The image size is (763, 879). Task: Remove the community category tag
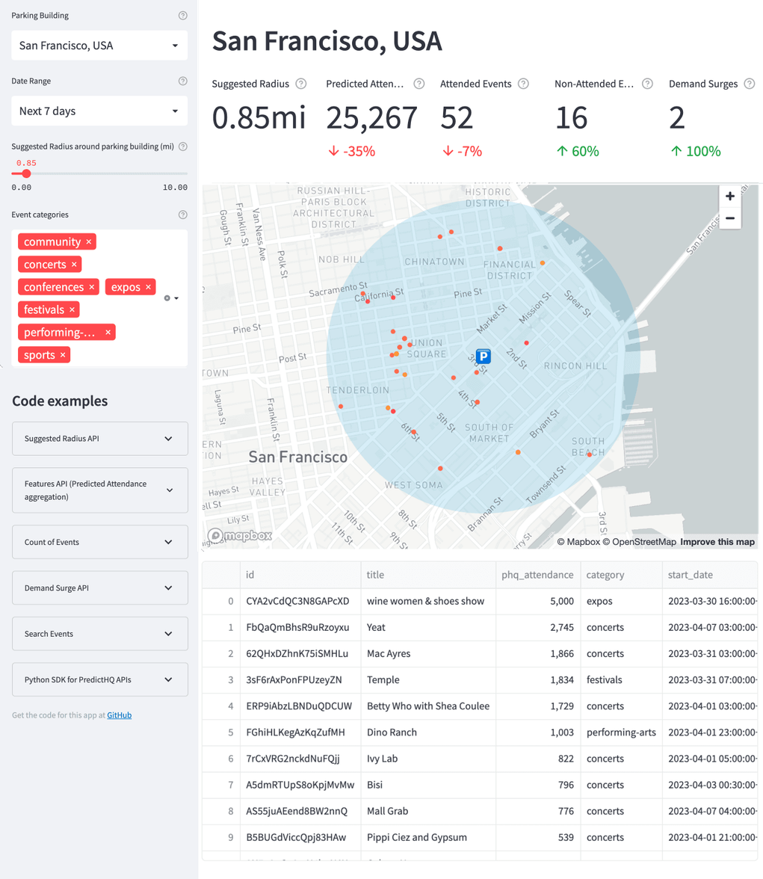coord(89,242)
